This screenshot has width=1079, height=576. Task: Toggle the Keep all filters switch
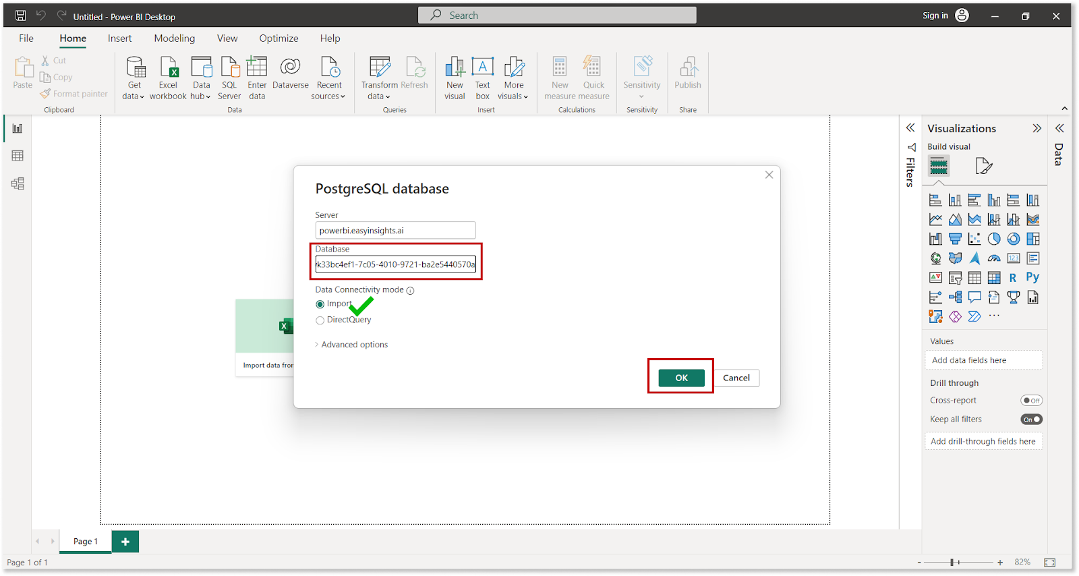point(1032,420)
